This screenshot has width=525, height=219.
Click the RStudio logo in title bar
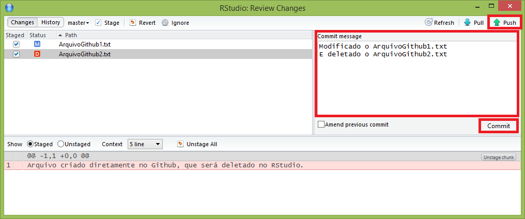(10, 7)
